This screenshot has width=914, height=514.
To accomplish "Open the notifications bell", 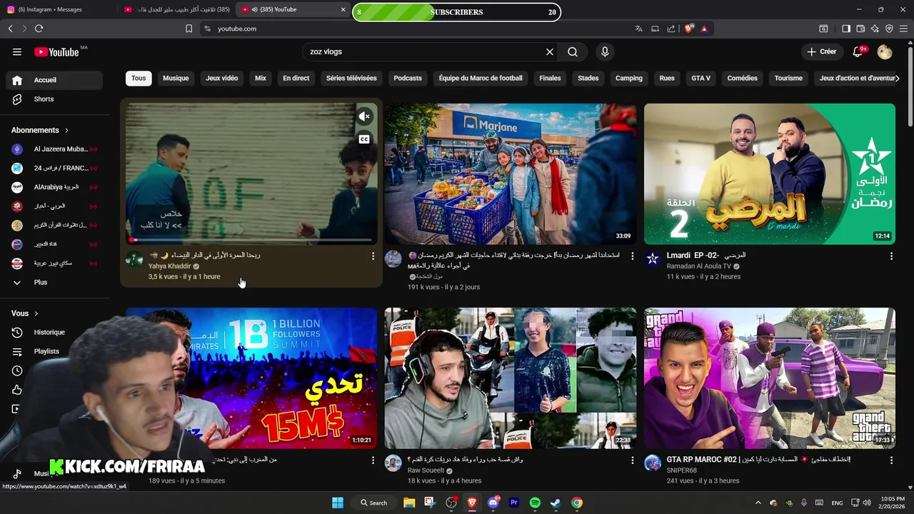I will tap(858, 51).
